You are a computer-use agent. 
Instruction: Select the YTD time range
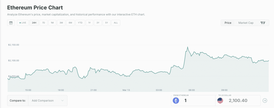click(x=80, y=23)
